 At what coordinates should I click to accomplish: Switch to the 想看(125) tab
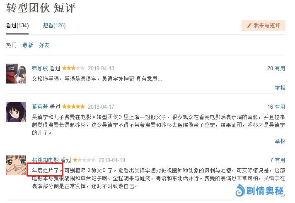pyautogui.click(x=54, y=25)
